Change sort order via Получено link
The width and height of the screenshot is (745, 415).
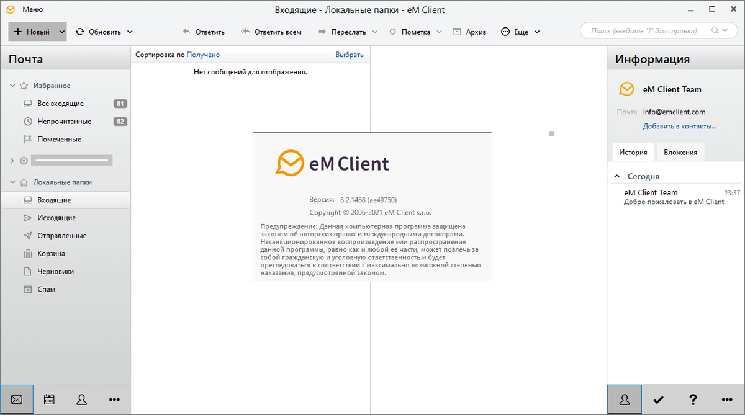click(203, 55)
